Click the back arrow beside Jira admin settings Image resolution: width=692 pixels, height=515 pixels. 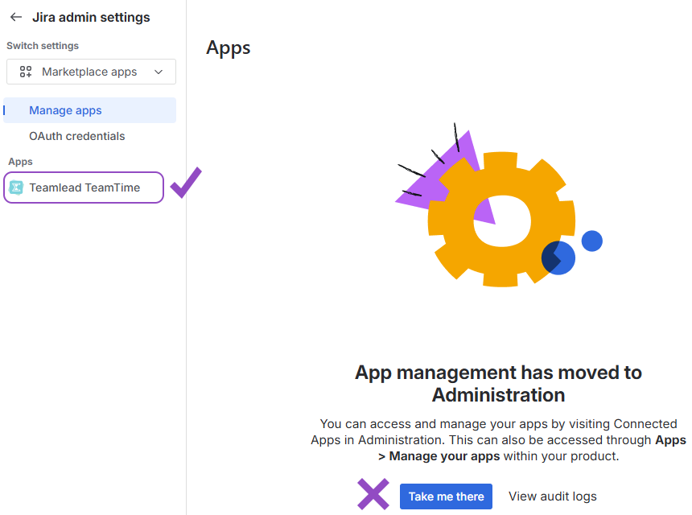tap(16, 17)
